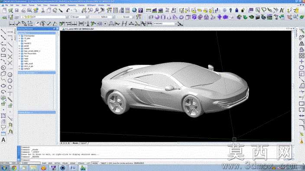The height and width of the screenshot is (171, 305).
Task: Click the Open file toolbar icon
Action: click(10, 10)
